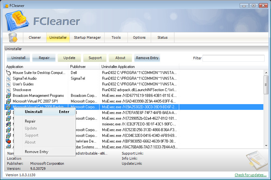The width and height of the screenshot is (271, 180).
Task: Click MsiExec.exe /X{7EFA5E6F uninstaller cell
Action: tap(139, 113)
